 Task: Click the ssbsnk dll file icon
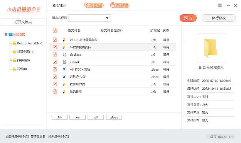click(x=64, y=62)
